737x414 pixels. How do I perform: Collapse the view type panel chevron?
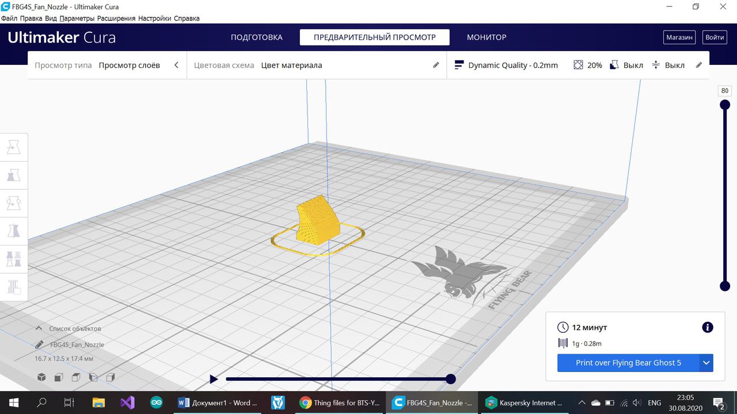tap(176, 65)
